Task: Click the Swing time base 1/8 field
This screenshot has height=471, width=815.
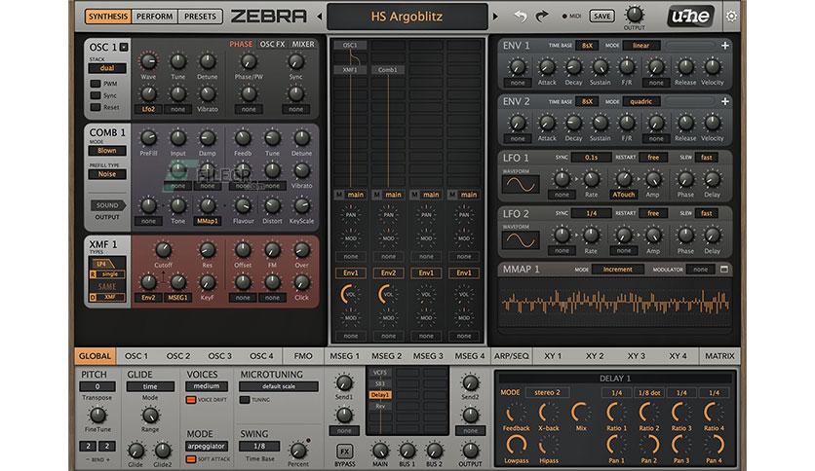Action: point(259,446)
